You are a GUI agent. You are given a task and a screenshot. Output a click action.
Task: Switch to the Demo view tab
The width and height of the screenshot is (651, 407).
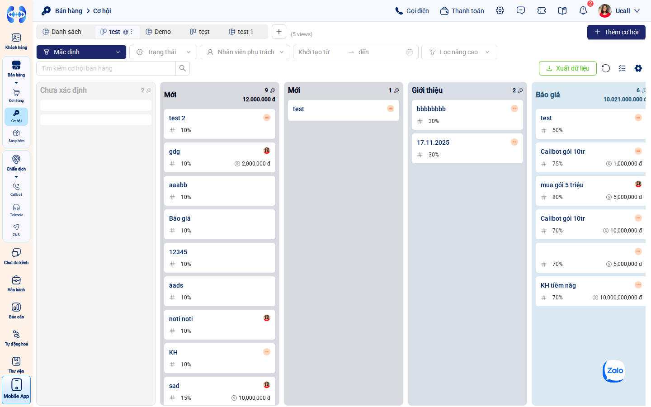158,32
